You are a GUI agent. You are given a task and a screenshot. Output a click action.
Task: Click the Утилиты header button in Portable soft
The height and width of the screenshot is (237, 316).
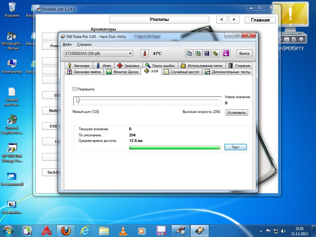click(x=159, y=19)
